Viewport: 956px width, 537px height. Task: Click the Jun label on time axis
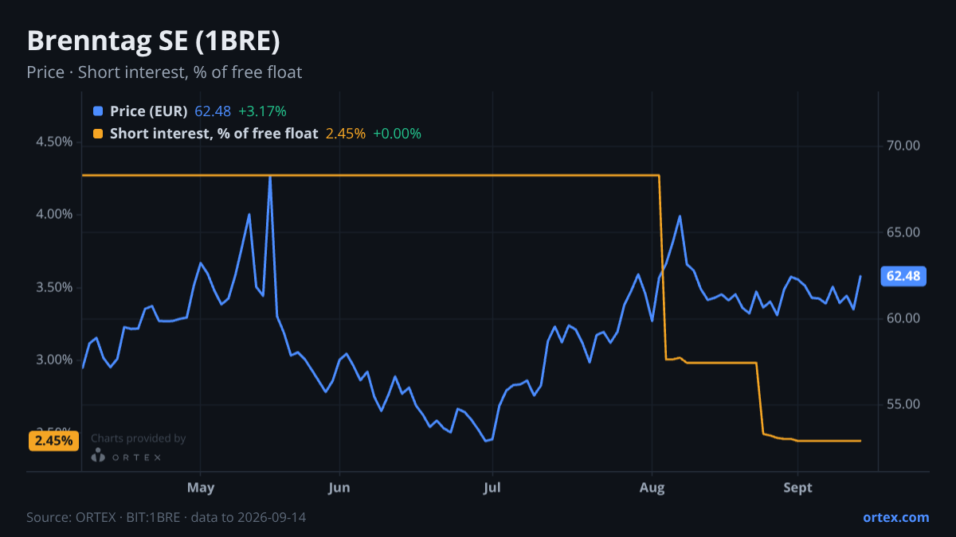339,488
